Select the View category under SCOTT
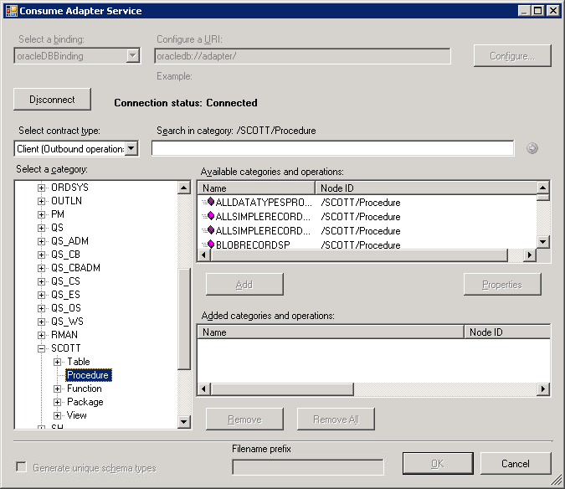Screen dimensions: 565x489 (x=76, y=415)
